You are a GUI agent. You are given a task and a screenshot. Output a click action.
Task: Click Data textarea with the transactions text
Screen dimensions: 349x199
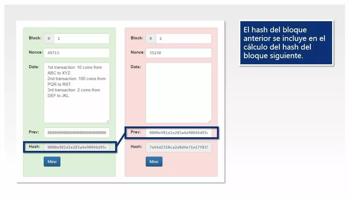pos(77,93)
